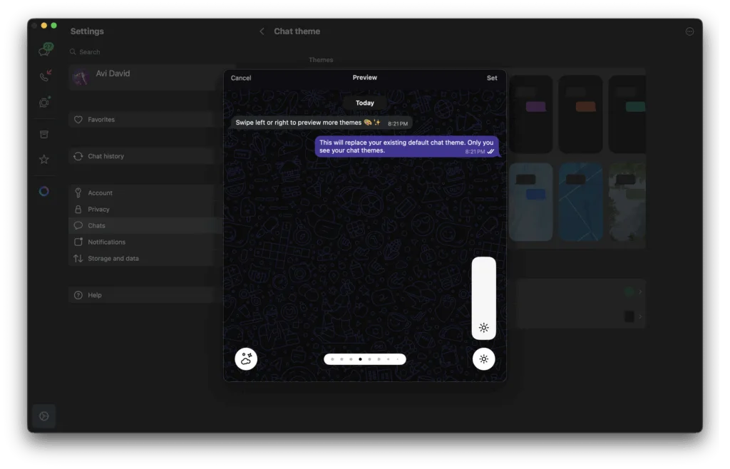Select the purple bubble theme thumbnail

coord(531,115)
